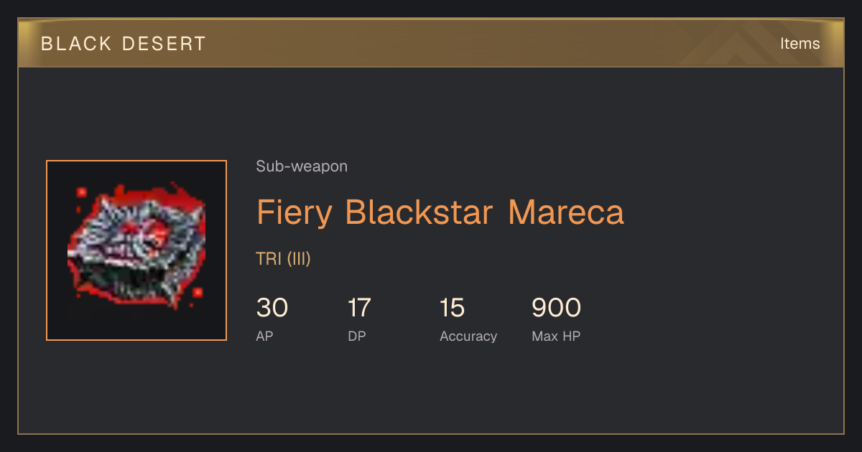Viewport: 862px width, 452px height.
Task: Open the Items link in header
Action: tap(800, 43)
